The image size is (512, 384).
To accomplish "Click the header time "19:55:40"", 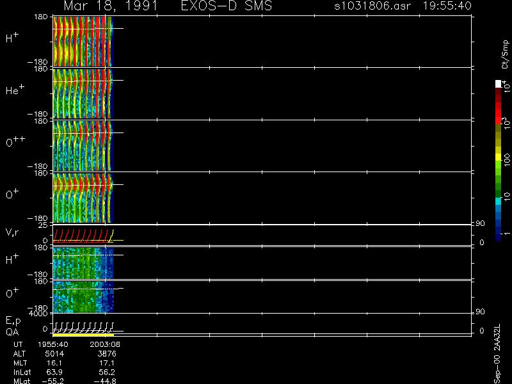I will (x=447, y=6).
